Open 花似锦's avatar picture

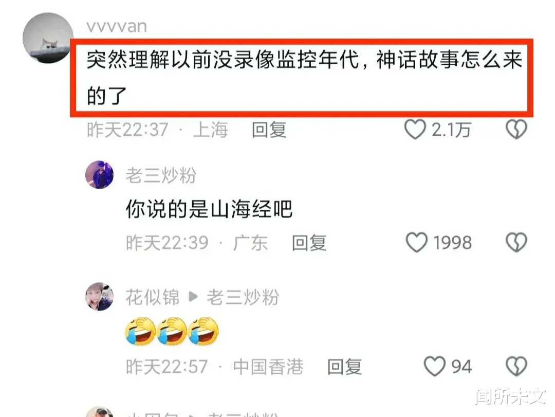tap(100, 297)
